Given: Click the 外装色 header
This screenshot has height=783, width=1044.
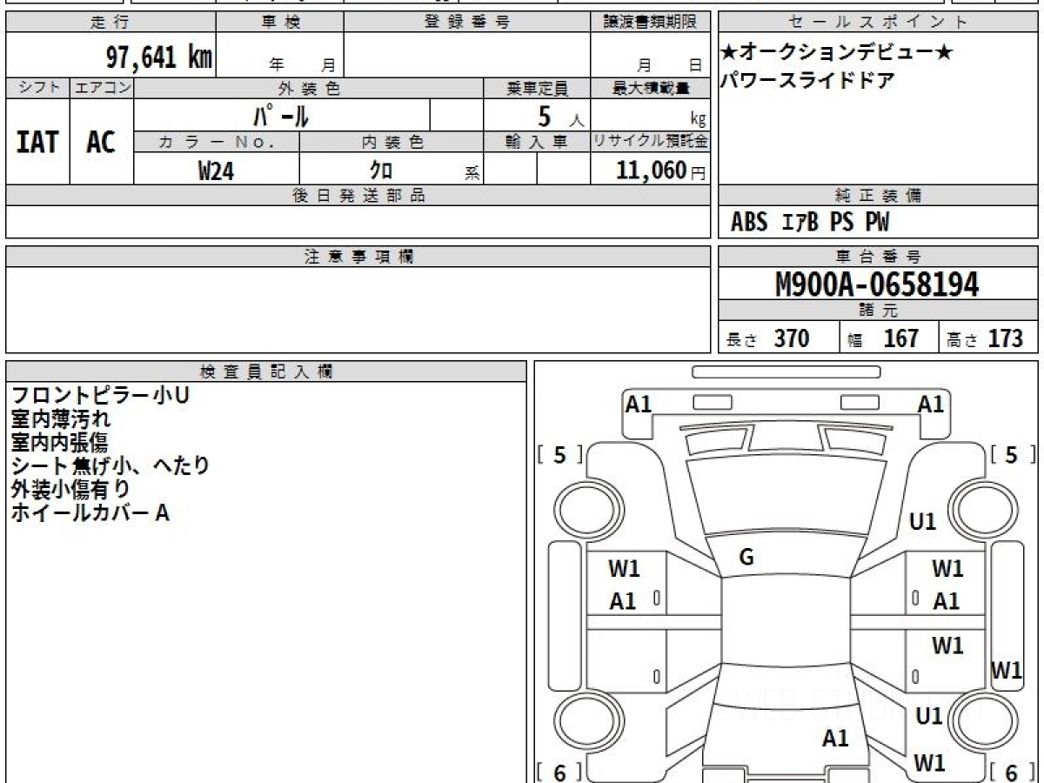Looking at the screenshot, I should pyautogui.click(x=309, y=88).
